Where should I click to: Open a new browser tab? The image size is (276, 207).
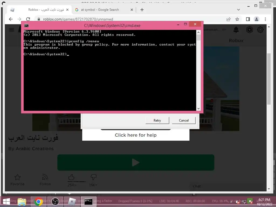(x=142, y=10)
